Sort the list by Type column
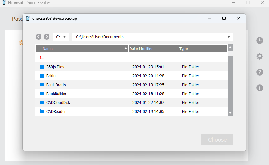The width and height of the screenshot is (269, 165). click(203, 49)
